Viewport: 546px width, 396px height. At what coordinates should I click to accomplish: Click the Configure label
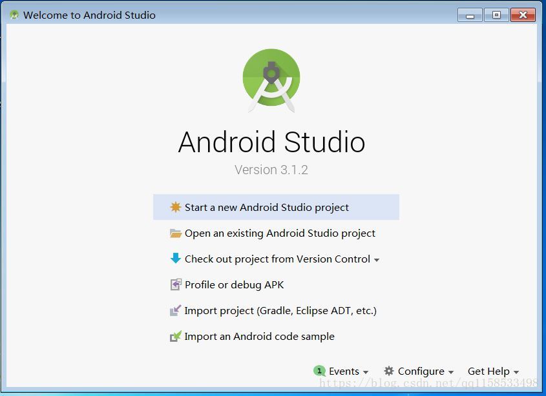pyautogui.click(x=421, y=371)
